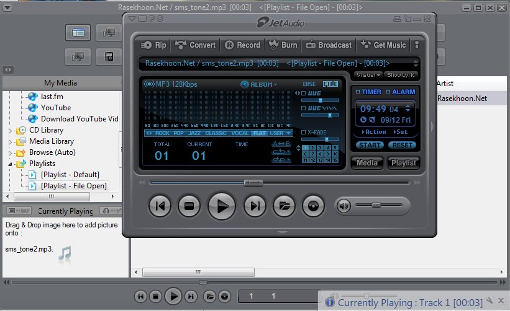
Task: Toggle the BBE sound effect checkbox
Action: (304, 93)
